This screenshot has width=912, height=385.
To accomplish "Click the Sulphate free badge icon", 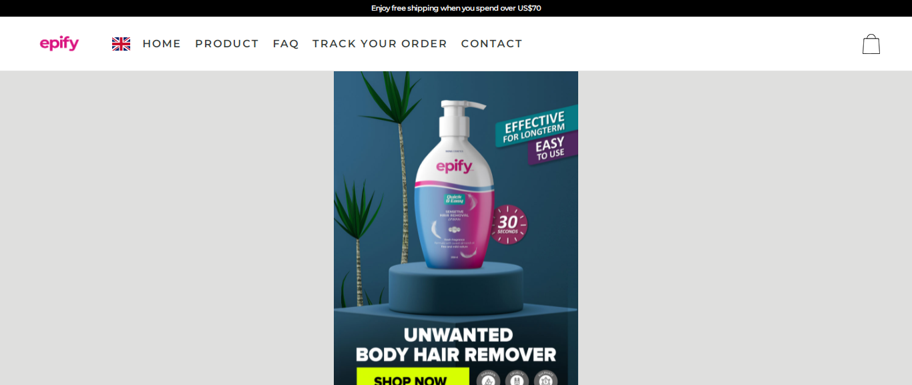I will pyautogui.click(x=545, y=378).
